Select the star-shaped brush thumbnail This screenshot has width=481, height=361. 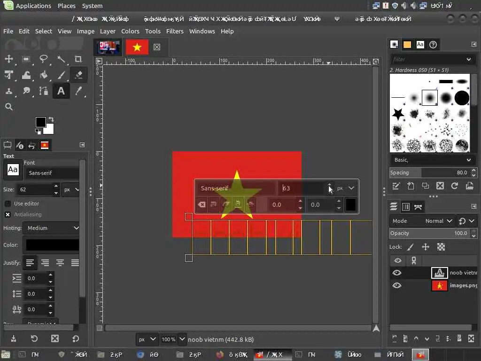(398, 114)
